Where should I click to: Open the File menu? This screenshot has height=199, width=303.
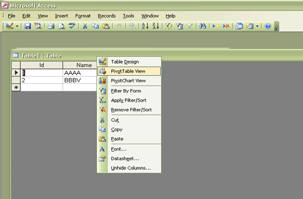coord(11,16)
